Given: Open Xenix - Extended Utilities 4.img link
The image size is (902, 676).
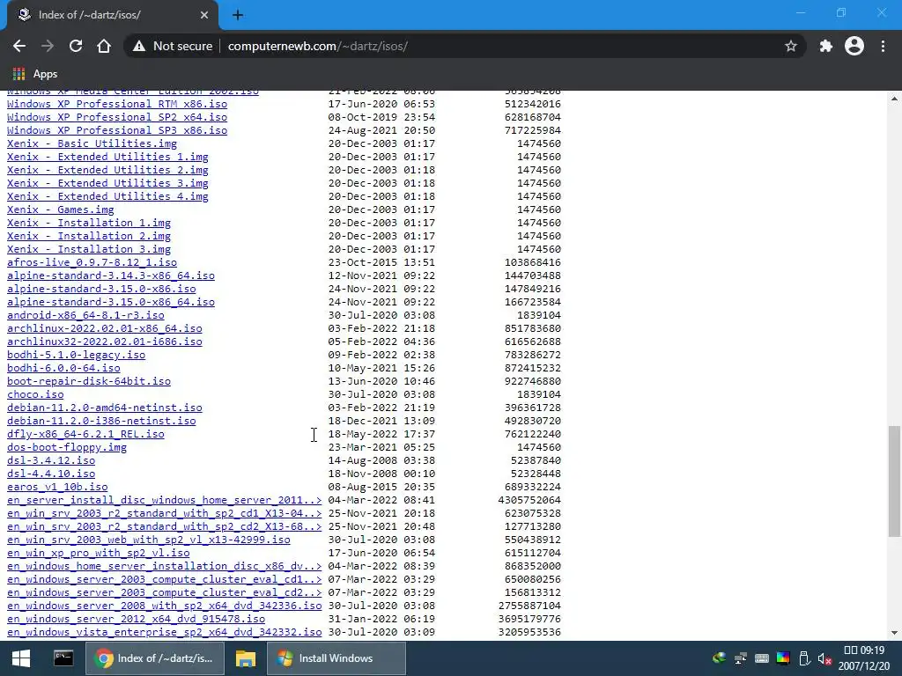Looking at the screenshot, I should [107, 196].
